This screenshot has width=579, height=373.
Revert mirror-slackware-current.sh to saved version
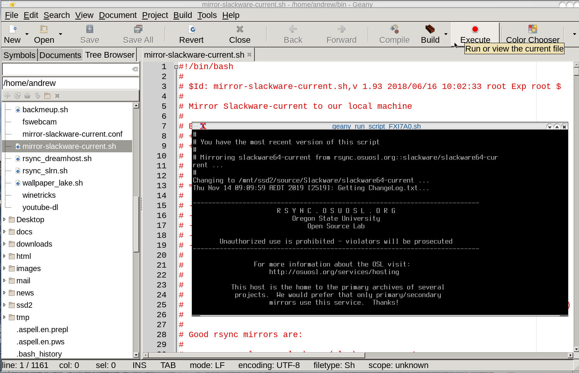pos(191,34)
